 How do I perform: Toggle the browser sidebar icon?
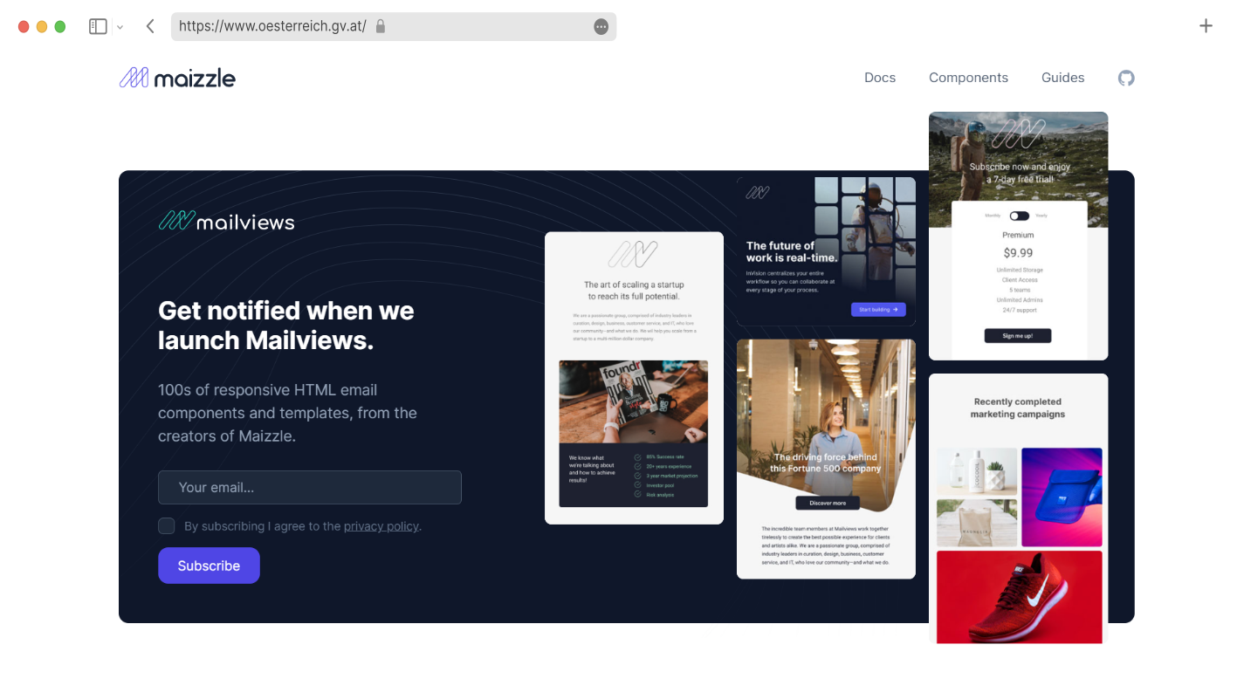point(98,26)
